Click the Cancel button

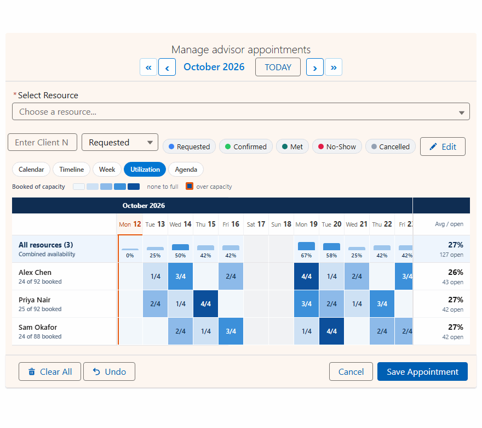click(x=351, y=371)
